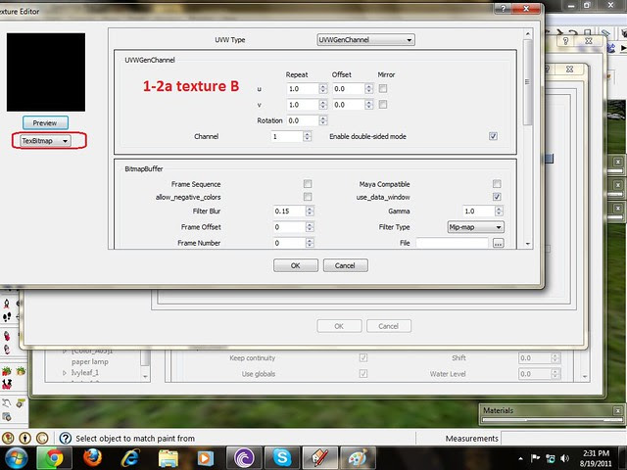This screenshot has width=627, height=470.
Task: Open Windows Start menu
Action: [15, 458]
